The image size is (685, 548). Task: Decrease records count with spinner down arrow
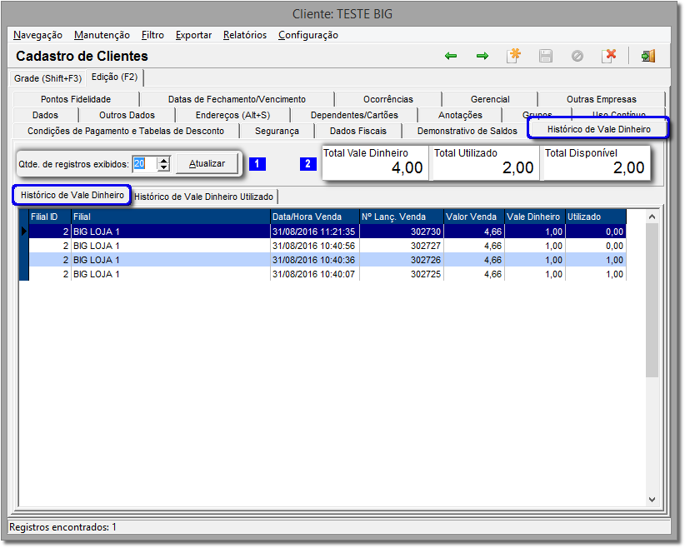(164, 167)
